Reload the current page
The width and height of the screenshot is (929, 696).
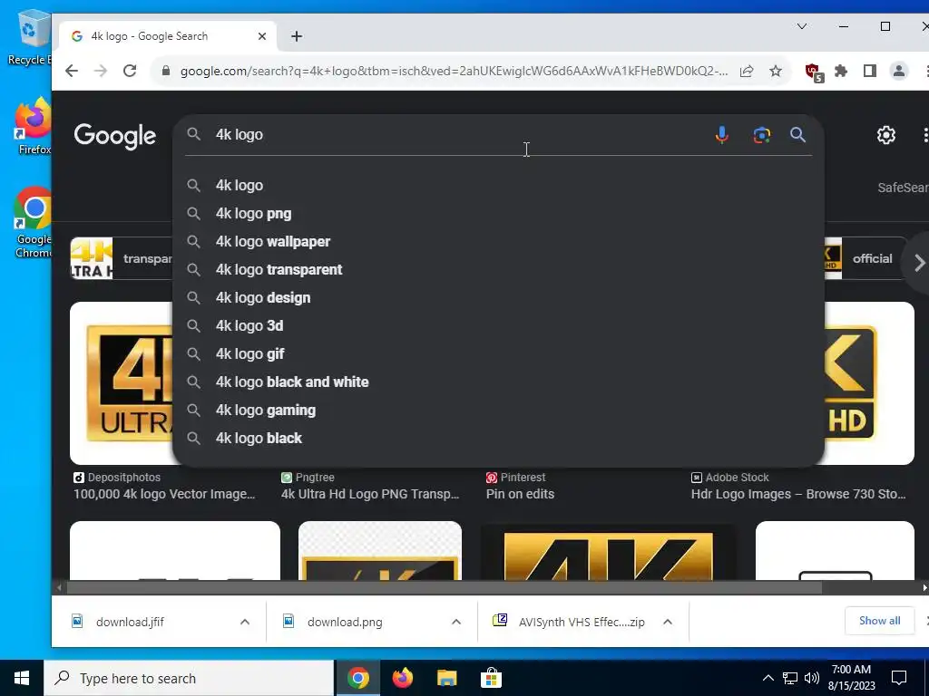(x=130, y=71)
